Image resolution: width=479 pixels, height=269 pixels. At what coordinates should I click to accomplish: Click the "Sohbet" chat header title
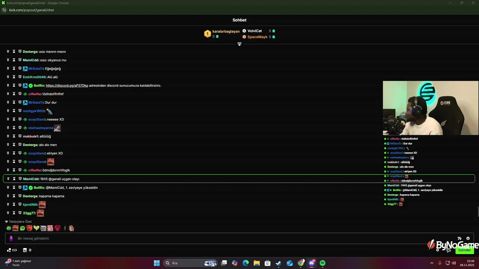[x=239, y=20]
